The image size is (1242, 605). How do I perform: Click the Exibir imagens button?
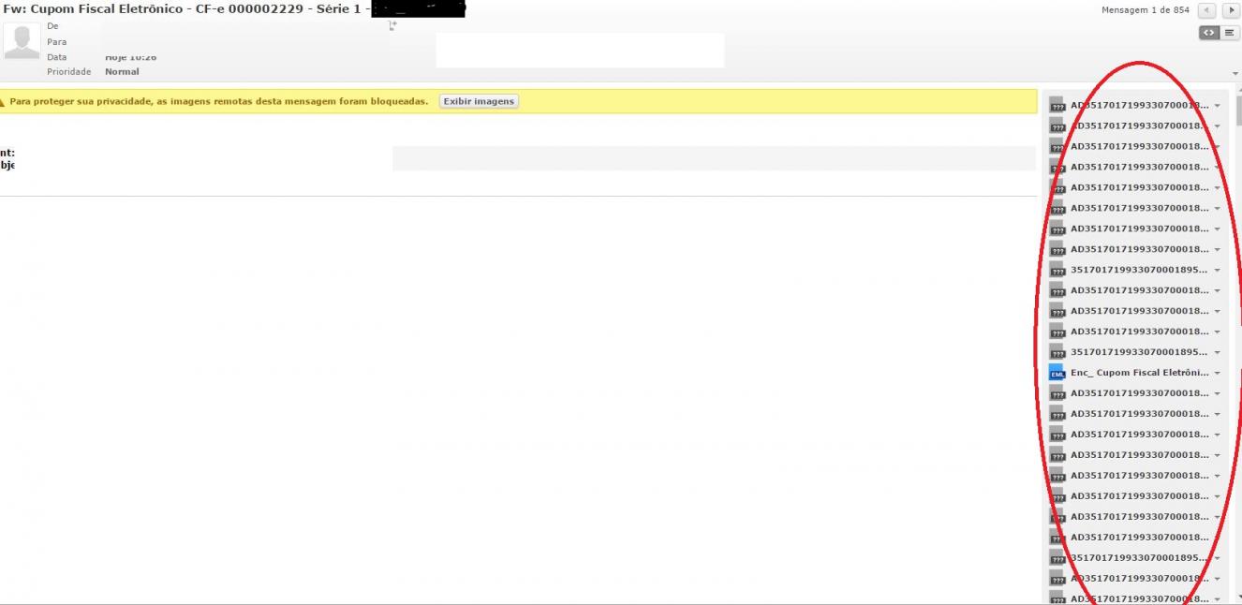[x=479, y=101]
